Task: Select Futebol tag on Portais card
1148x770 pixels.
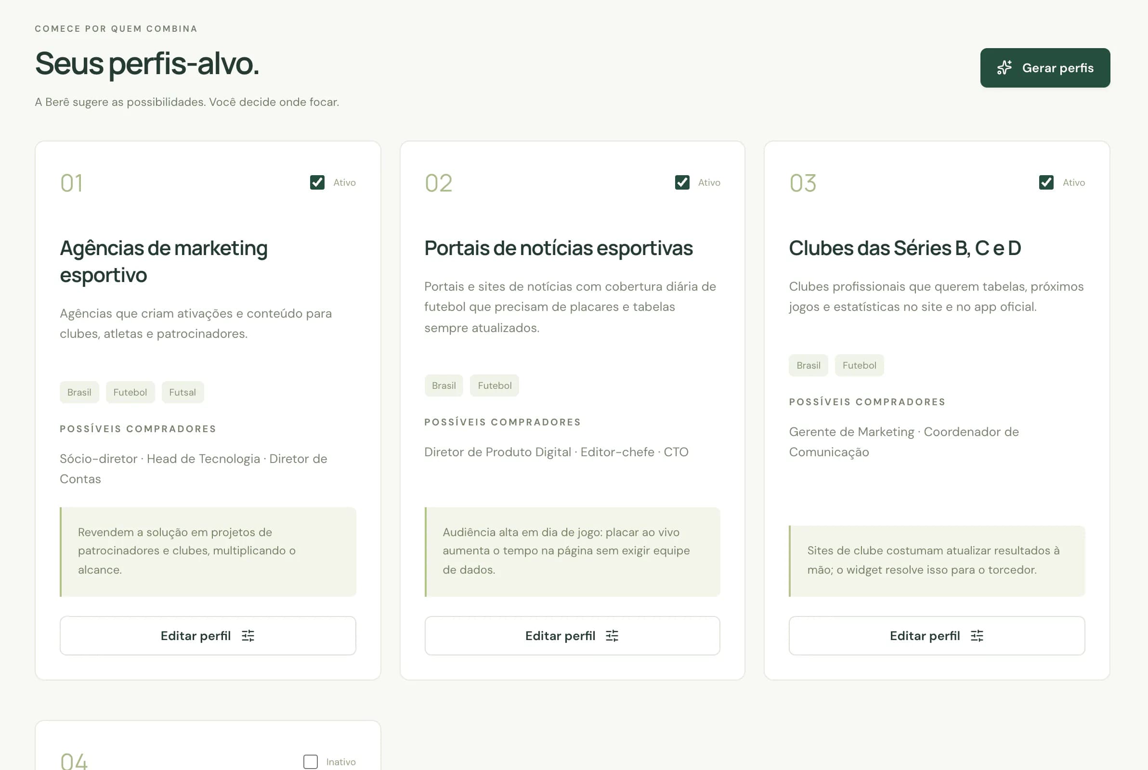Action: tap(495, 385)
